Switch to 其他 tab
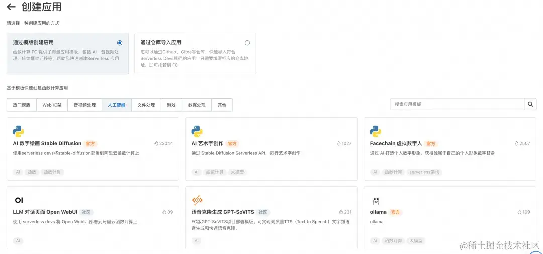 (x=222, y=105)
